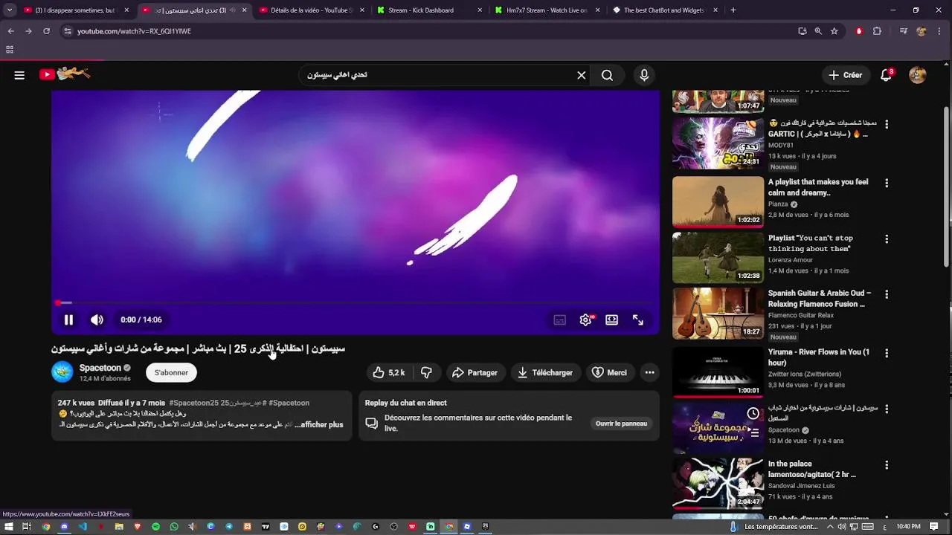Click Ouvrir le panneau for chat
The width and height of the screenshot is (952, 535).
[621, 424]
